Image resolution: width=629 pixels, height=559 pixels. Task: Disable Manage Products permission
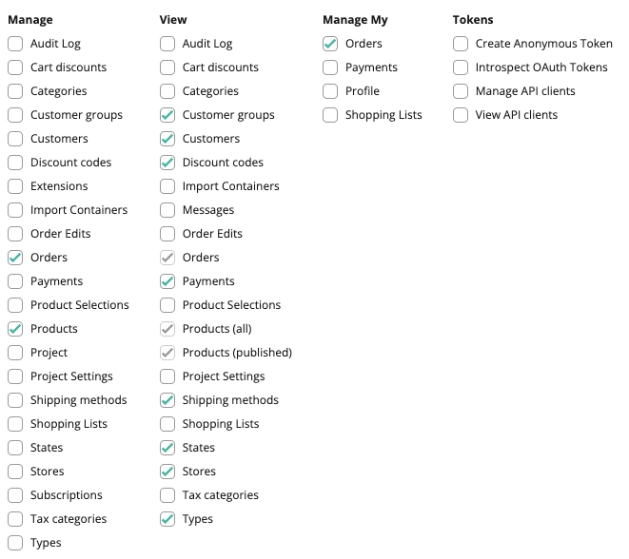pos(15,329)
